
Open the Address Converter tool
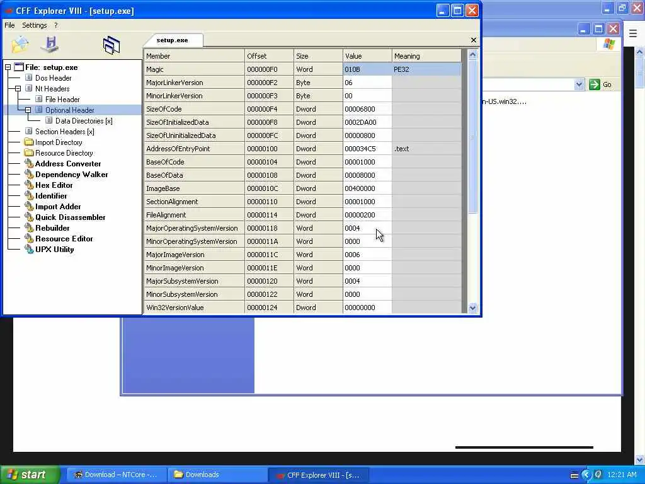[x=68, y=164]
